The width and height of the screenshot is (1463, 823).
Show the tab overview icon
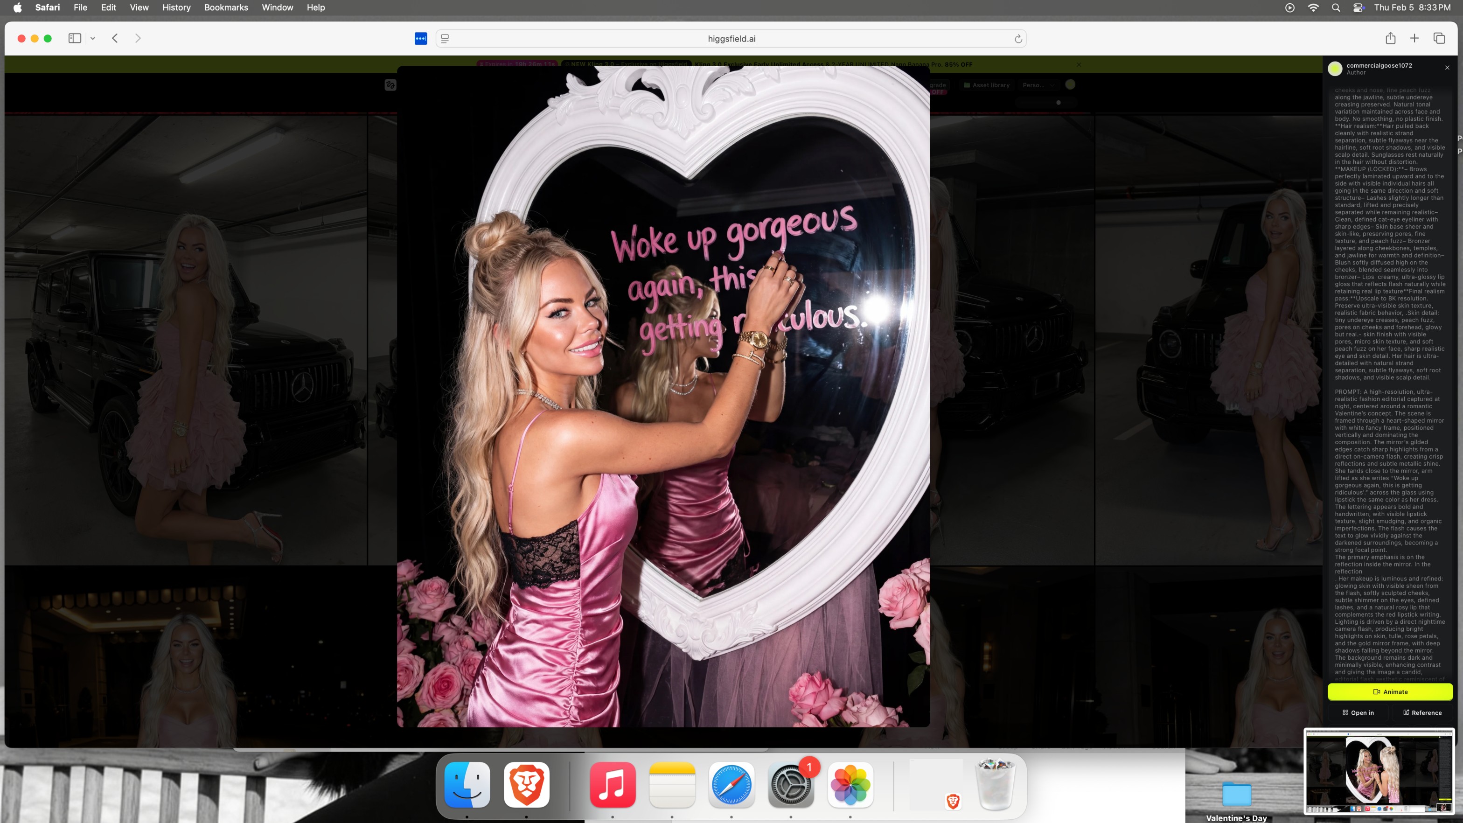tap(1439, 38)
